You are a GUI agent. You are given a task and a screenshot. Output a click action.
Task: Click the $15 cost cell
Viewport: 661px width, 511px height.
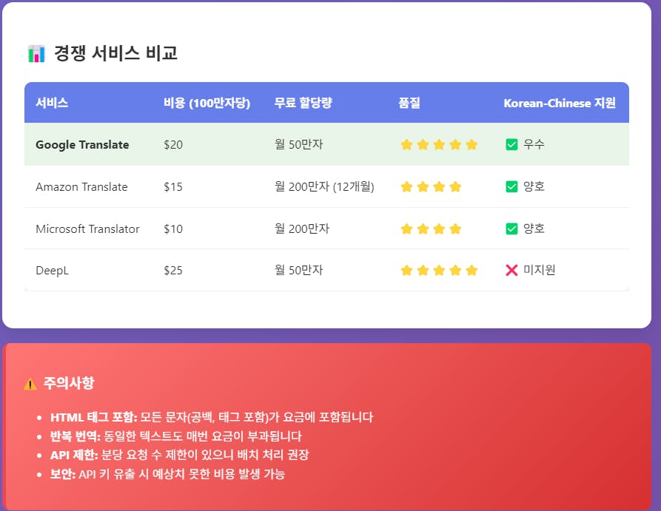(173, 186)
